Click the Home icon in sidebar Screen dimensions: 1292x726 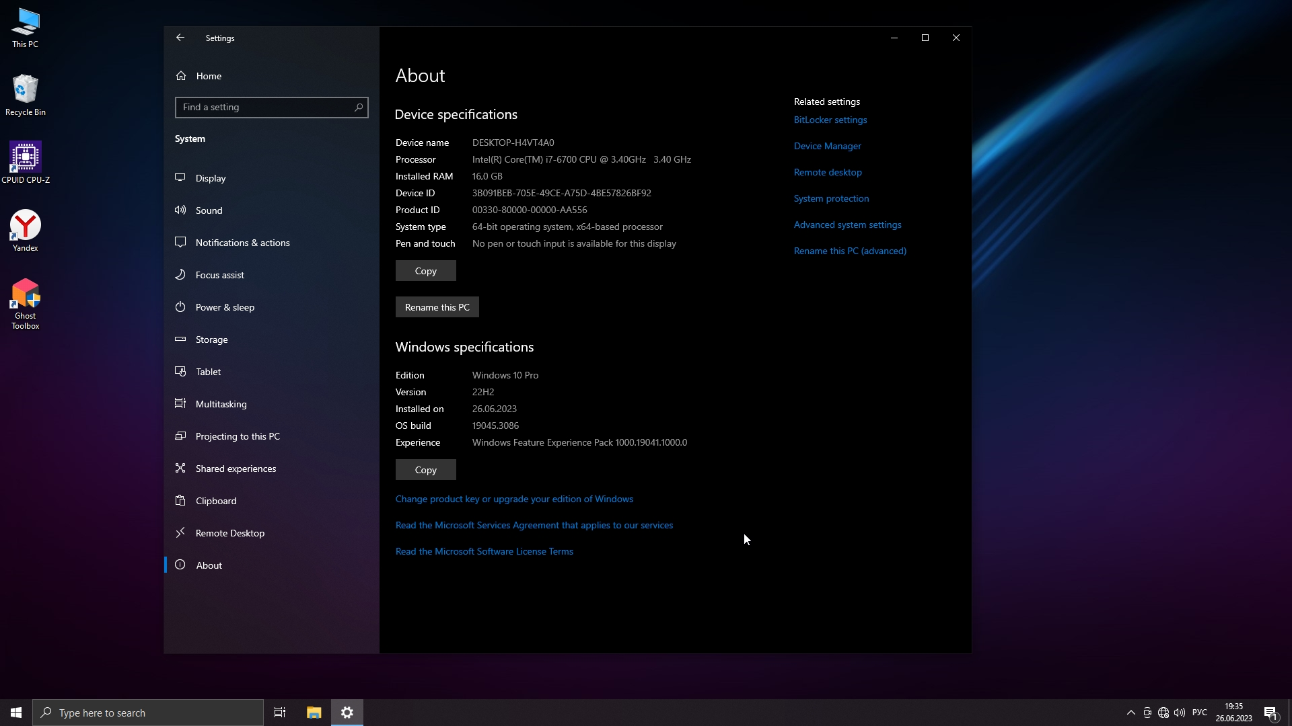tap(181, 76)
